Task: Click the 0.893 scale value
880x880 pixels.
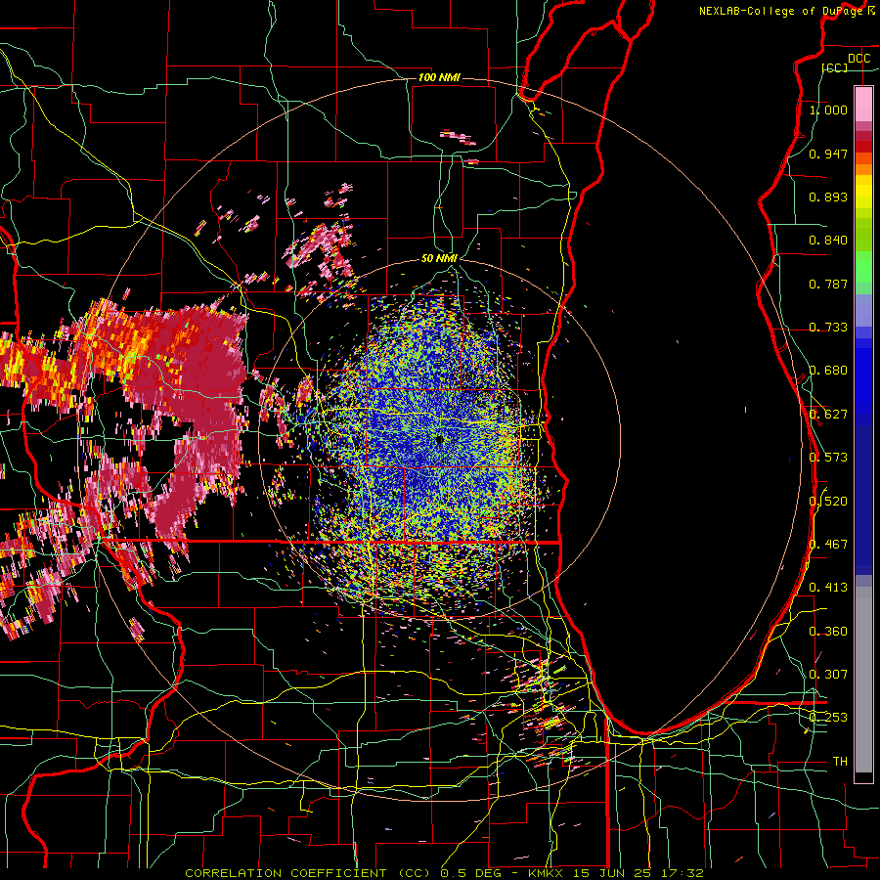Action: [x=828, y=197]
